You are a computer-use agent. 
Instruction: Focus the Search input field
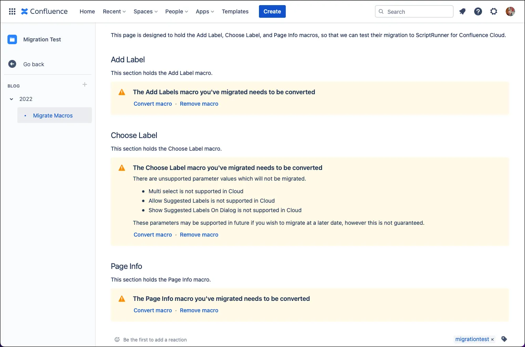[414, 11]
